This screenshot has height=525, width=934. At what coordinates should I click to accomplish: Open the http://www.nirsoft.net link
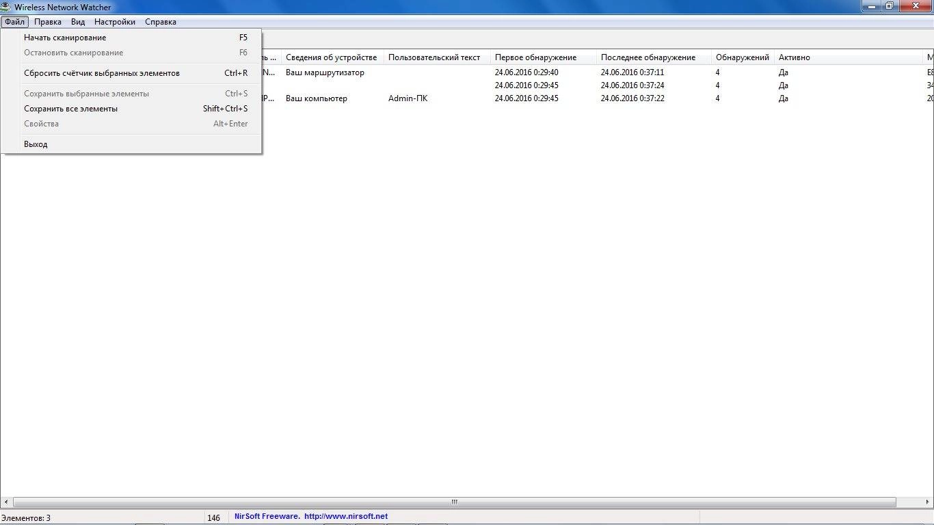coord(346,517)
